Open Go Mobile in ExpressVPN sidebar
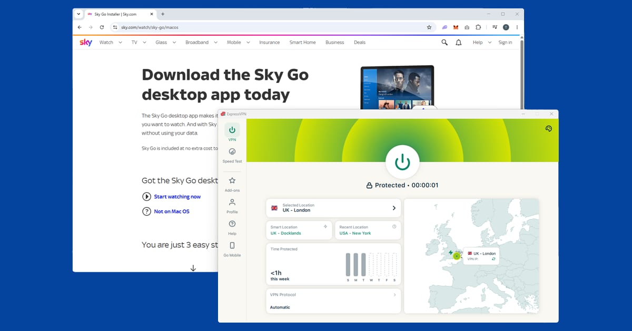 [x=232, y=249]
